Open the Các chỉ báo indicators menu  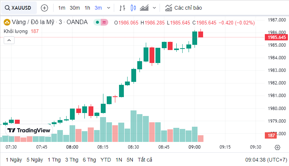(x=183, y=8)
